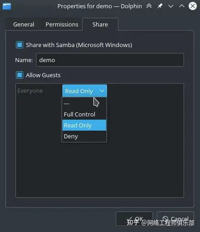This screenshot has width=200, height=232.
Task: Toggle the Allow Guests checkbox
Action: coord(20,75)
